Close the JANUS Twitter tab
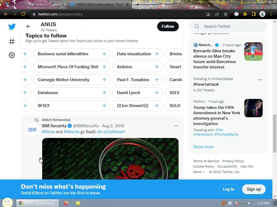This screenshot has height=207, width=277. [x=127, y=5]
